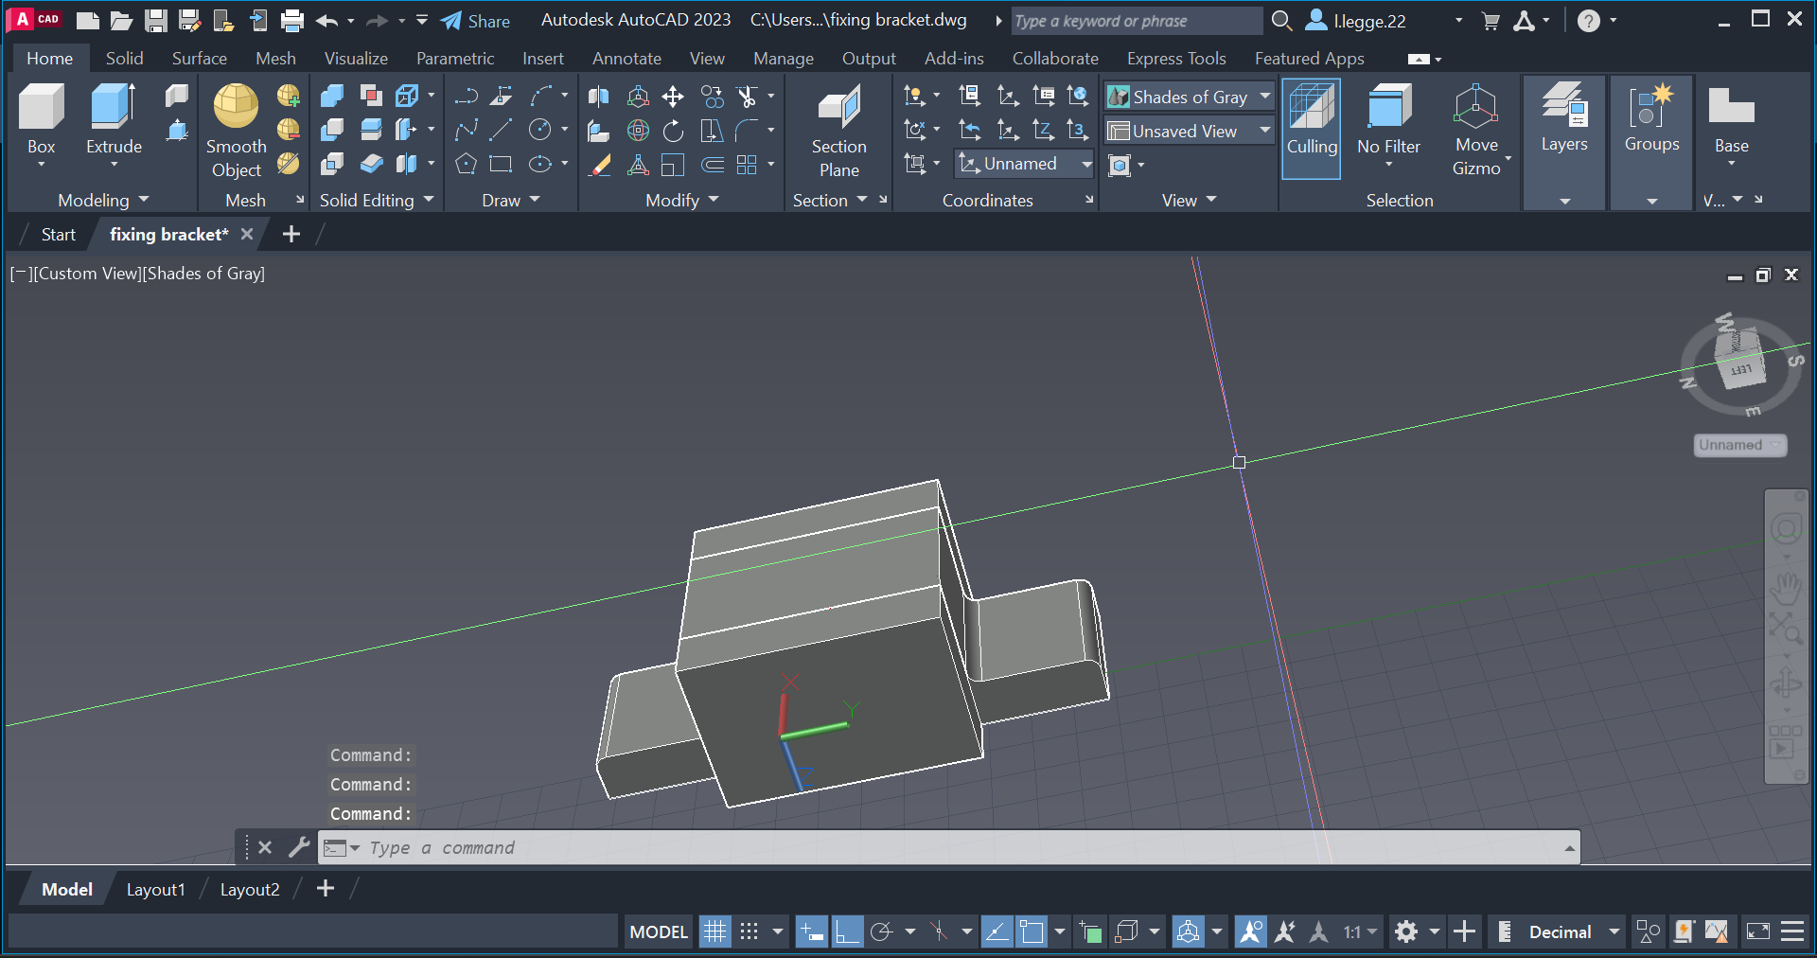This screenshot has height=958, width=1817.
Task: Toggle annotation visibility in status bar
Action: 1250,931
